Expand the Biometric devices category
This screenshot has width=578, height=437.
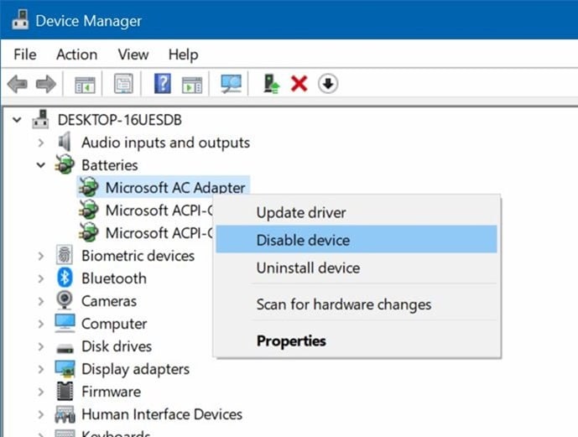pyautogui.click(x=41, y=256)
